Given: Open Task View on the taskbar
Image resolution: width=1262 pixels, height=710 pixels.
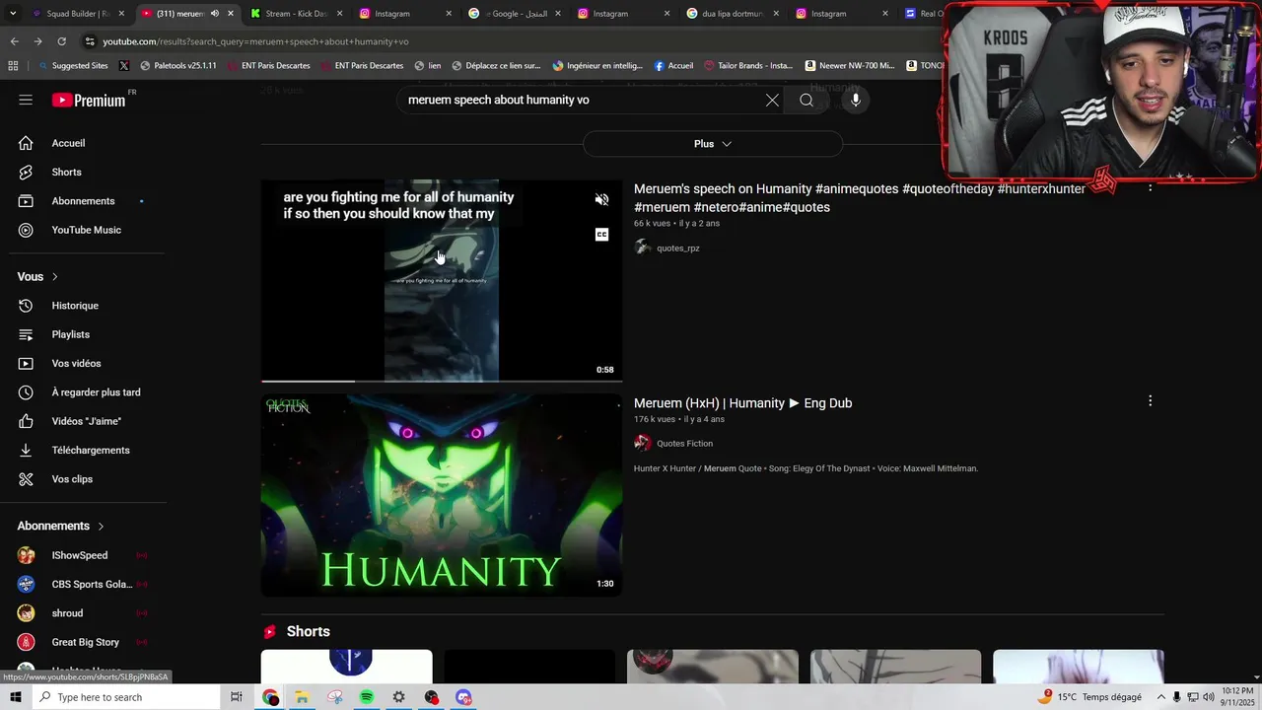Looking at the screenshot, I should click(237, 697).
